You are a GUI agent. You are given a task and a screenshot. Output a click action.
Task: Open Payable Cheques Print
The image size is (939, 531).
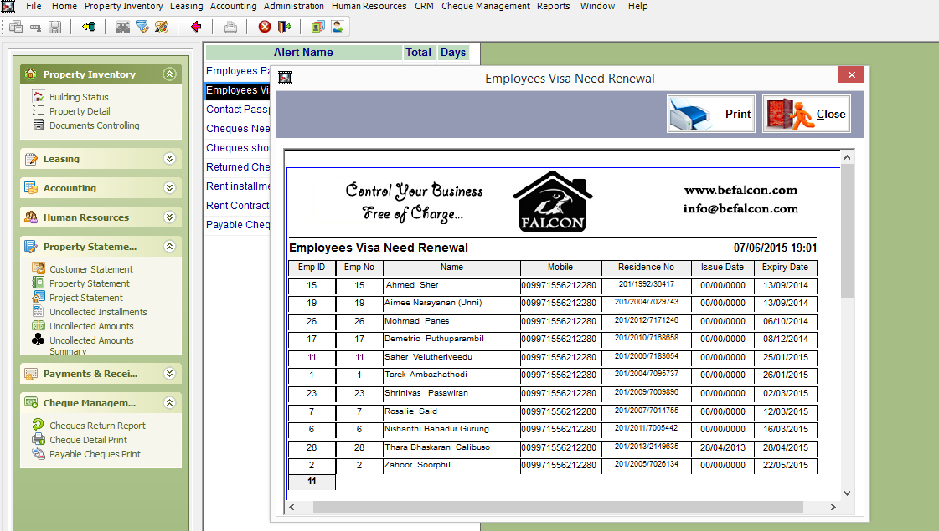tap(95, 454)
